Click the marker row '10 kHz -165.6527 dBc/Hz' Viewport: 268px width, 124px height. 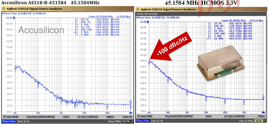(97, 27)
